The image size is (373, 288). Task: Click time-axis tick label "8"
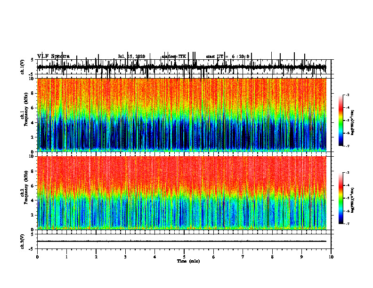point(272,257)
